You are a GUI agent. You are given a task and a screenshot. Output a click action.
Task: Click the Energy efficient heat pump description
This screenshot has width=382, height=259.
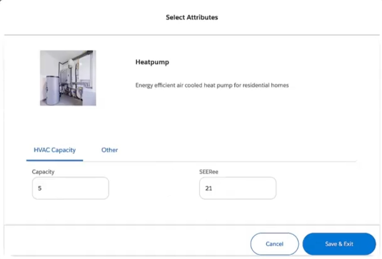(x=212, y=85)
